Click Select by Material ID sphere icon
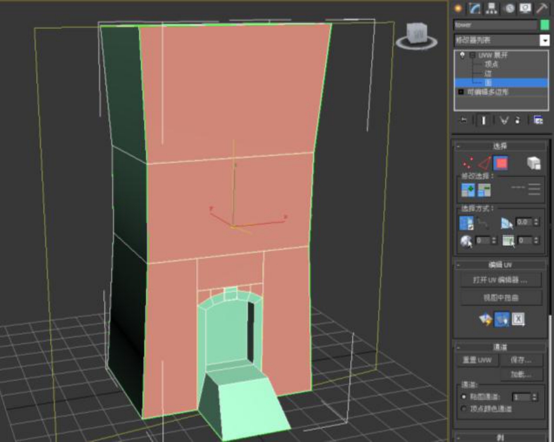The image size is (554, 442). pos(467,242)
